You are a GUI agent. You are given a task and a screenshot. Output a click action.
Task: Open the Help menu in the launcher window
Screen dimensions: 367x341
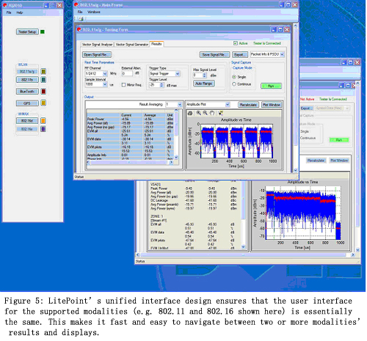(x=20, y=12)
